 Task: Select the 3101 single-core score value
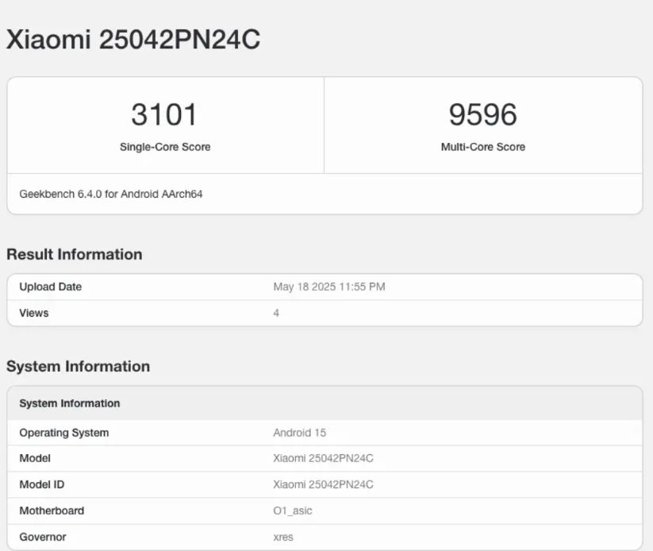[164, 114]
